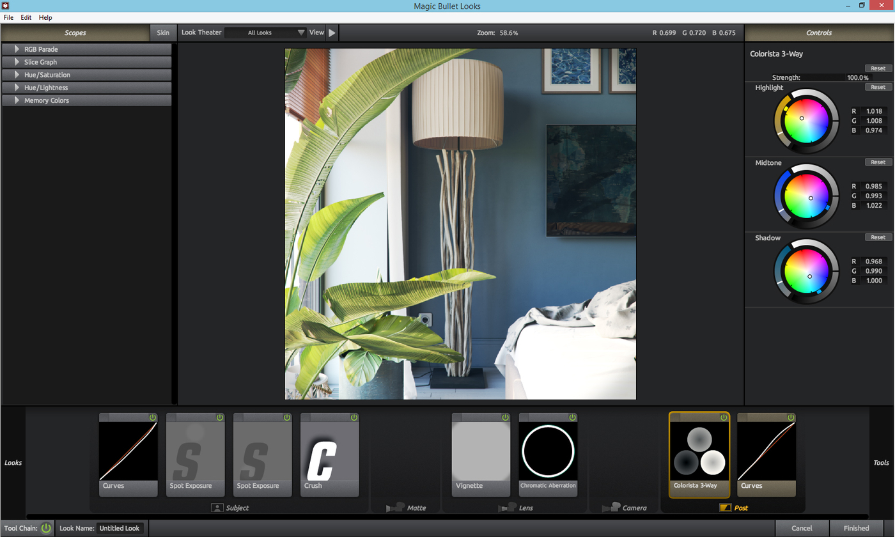
Task: Select the first Curves tool in Subject
Action: click(x=128, y=455)
